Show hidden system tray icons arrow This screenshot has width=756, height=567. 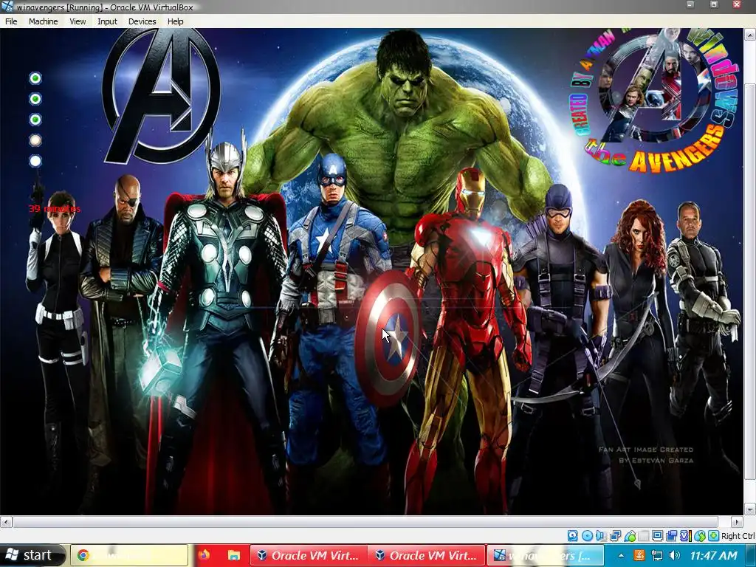[x=621, y=555]
